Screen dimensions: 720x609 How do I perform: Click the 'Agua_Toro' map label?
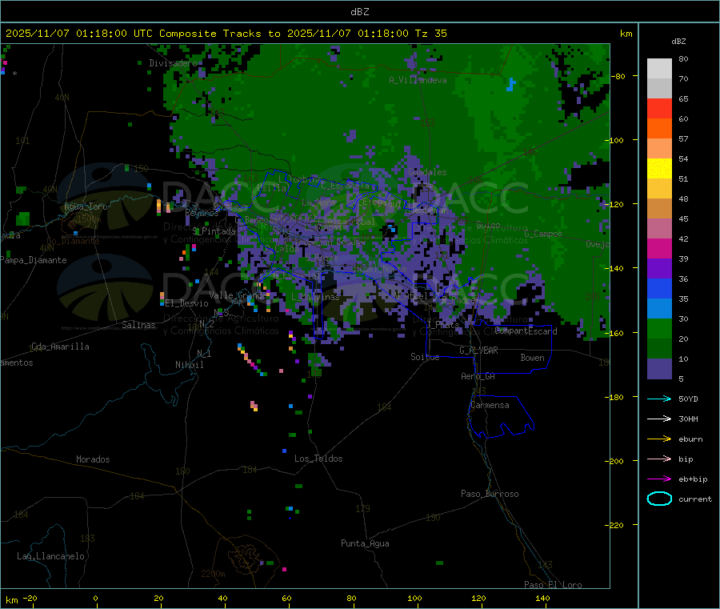click(x=86, y=206)
